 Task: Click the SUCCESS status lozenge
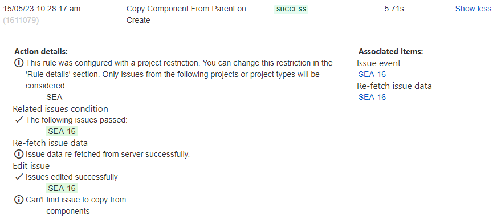[291, 10]
